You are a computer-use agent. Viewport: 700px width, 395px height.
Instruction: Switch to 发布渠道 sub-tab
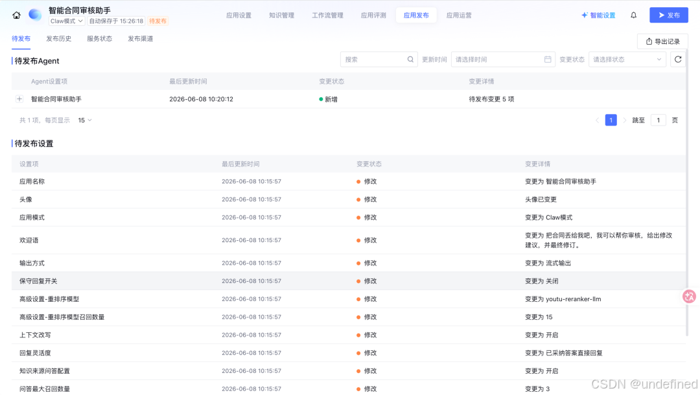point(141,39)
